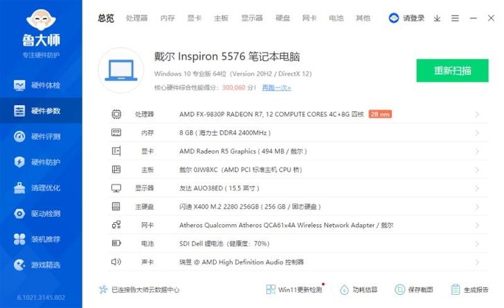Switch to the 处理器 tab

[136, 18]
